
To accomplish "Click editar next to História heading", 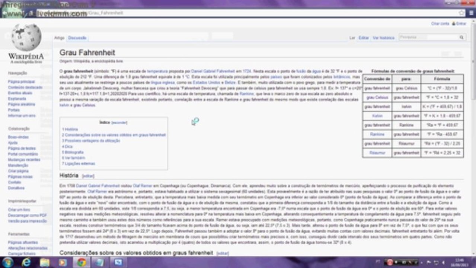I will [88, 176].
